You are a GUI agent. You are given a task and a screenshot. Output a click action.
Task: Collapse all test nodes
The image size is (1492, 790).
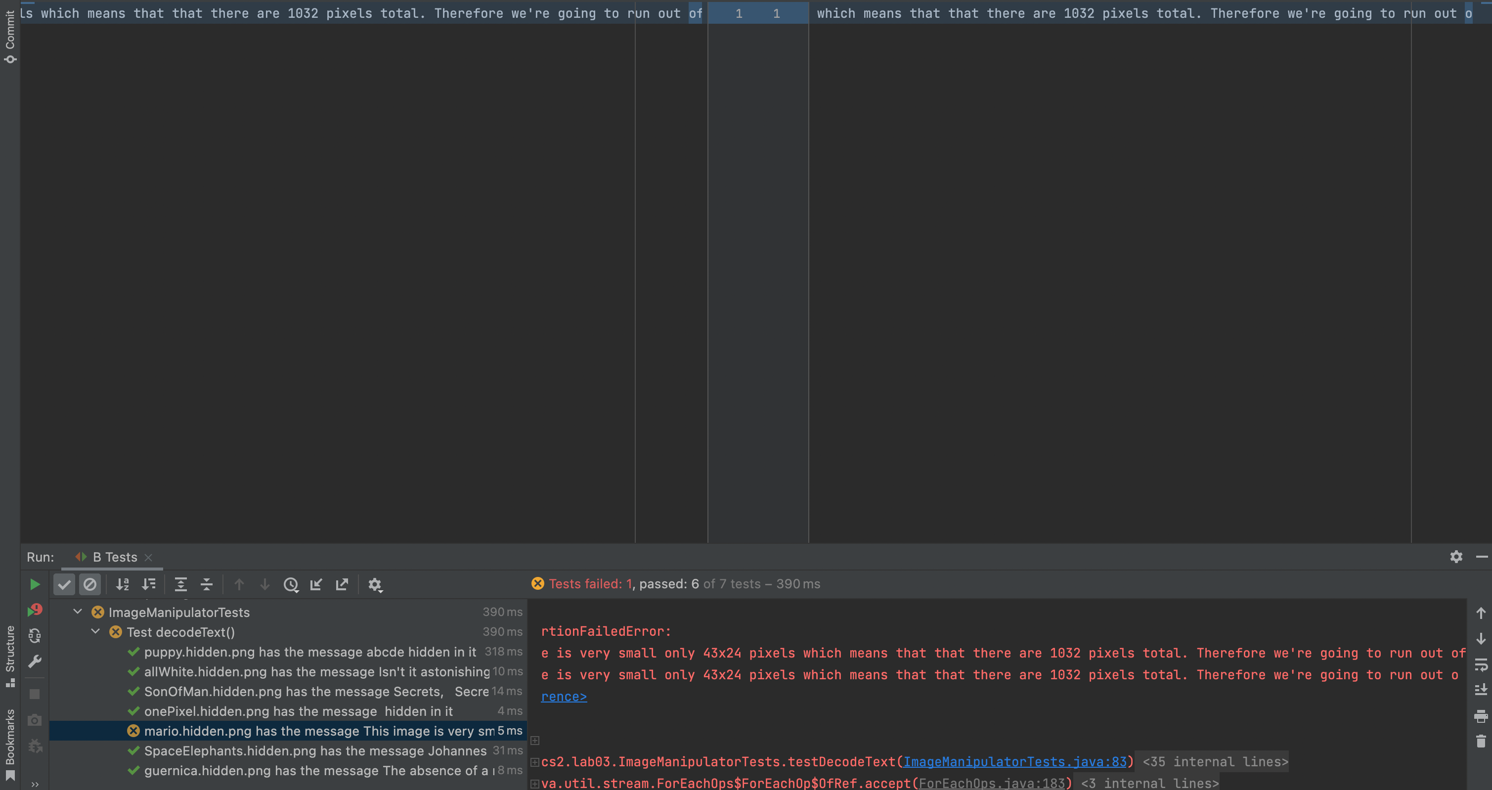tap(206, 584)
